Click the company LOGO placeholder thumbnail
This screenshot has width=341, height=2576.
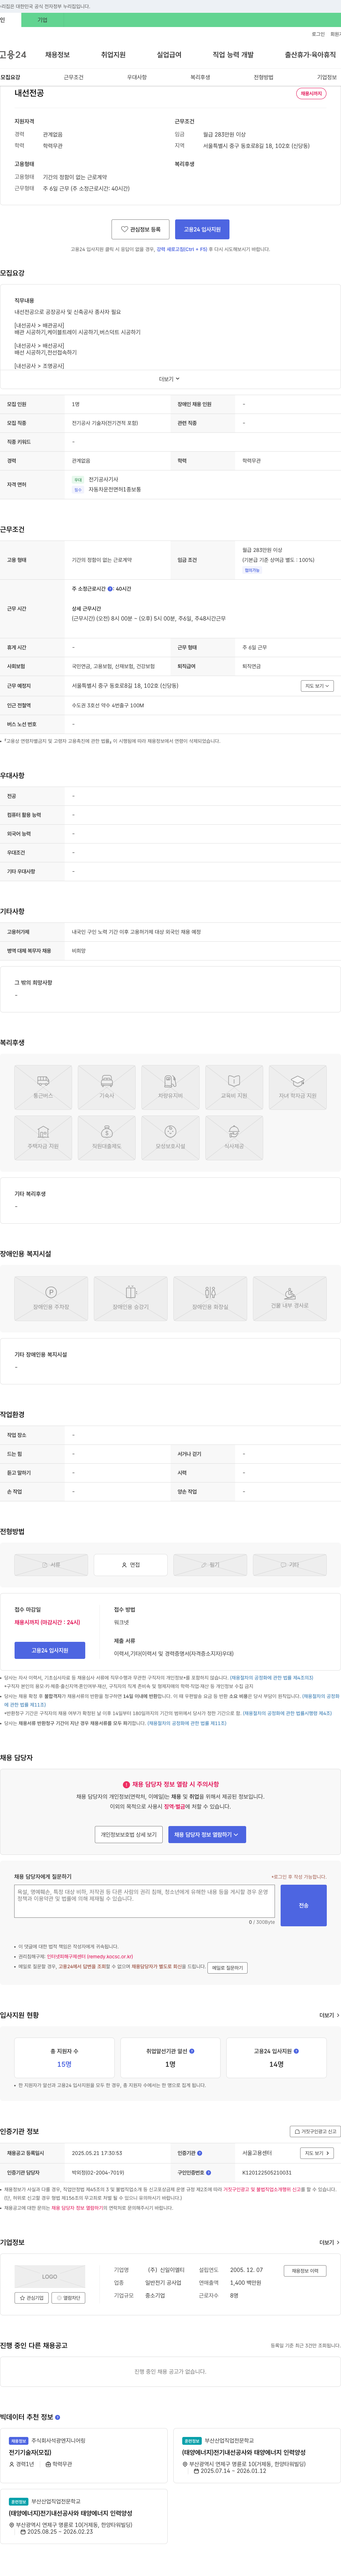pyautogui.click(x=50, y=2277)
